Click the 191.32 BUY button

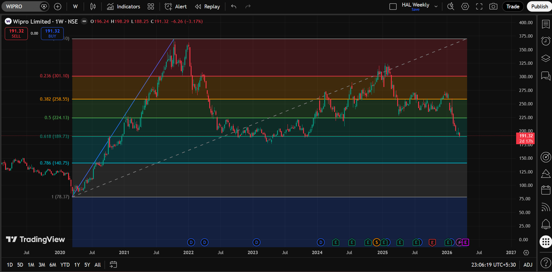click(52, 34)
